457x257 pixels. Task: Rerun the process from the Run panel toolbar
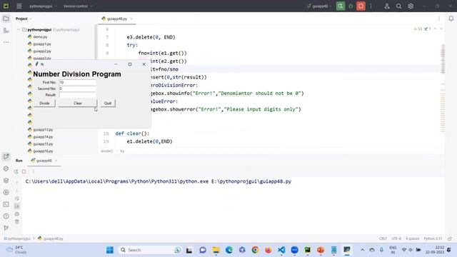pos(16,171)
